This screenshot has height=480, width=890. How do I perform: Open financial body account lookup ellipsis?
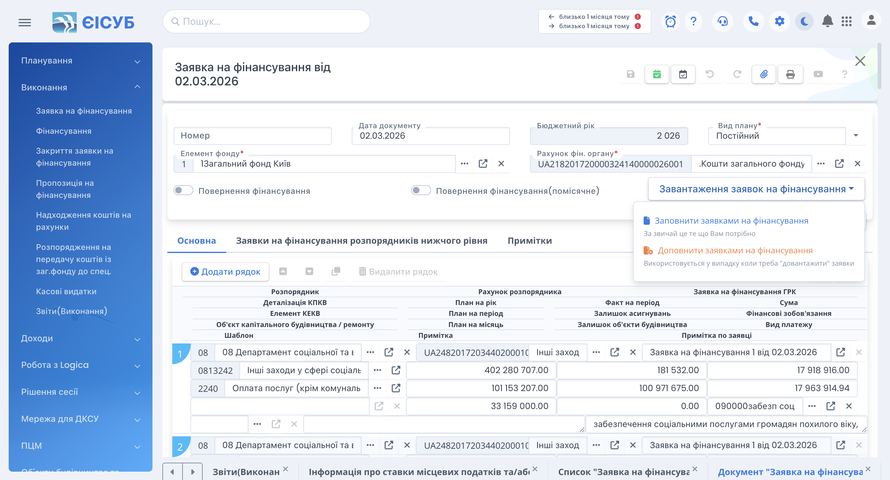pos(821,164)
